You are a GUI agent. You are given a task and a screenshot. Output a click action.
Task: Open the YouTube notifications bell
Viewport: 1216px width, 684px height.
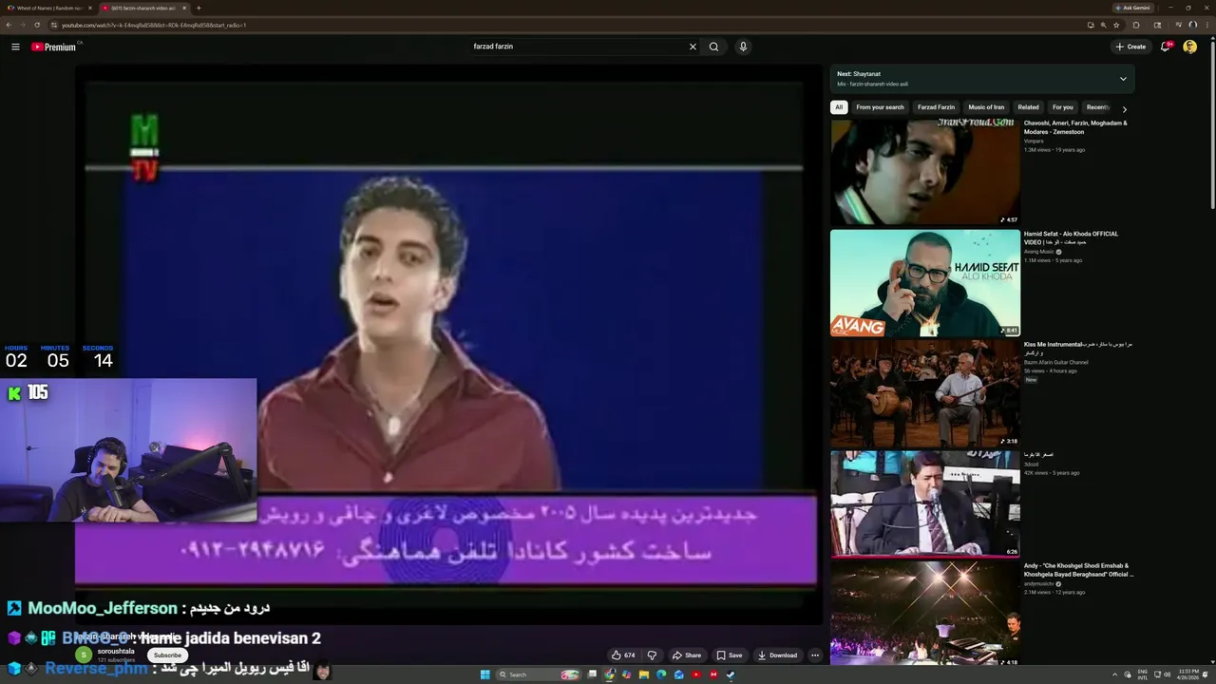coord(1166,47)
